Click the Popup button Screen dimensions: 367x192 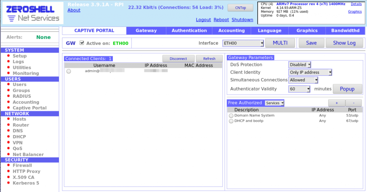pos(347,89)
